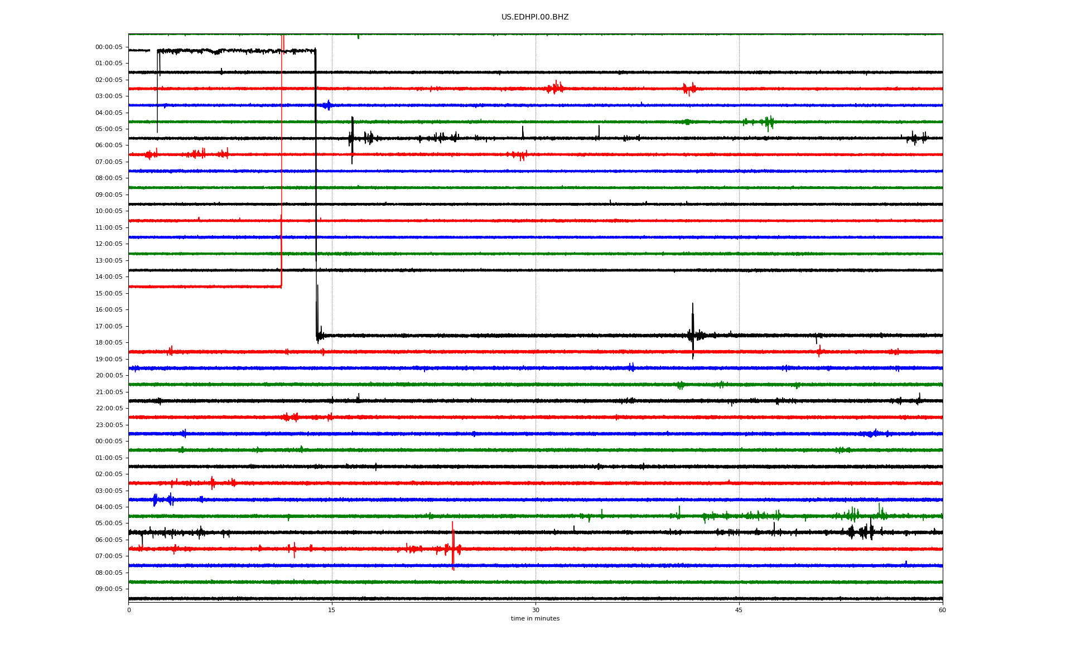Screen dimensions: 1071x669
Task: Click the 15 tick on the x-axis
Action: (332, 610)
